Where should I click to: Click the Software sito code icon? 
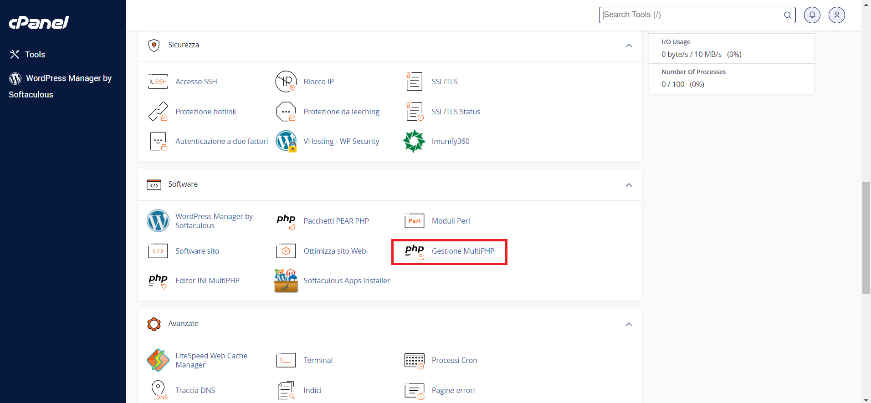point(158,251)
